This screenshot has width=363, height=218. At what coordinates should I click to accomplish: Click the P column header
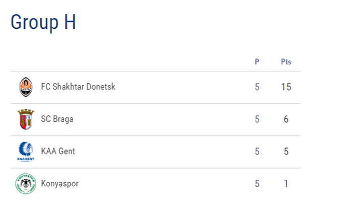coord(257,62)
